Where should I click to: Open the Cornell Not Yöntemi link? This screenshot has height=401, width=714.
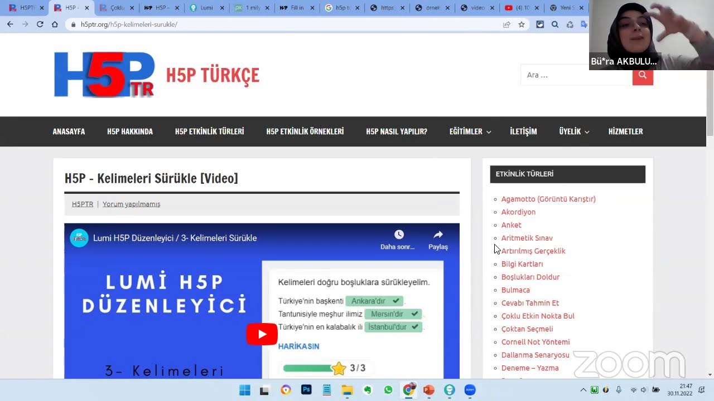click(x=535, y=342)
